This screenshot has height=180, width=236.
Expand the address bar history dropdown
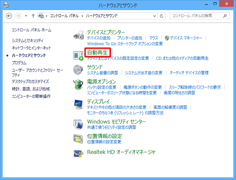[x=155, y=16]
